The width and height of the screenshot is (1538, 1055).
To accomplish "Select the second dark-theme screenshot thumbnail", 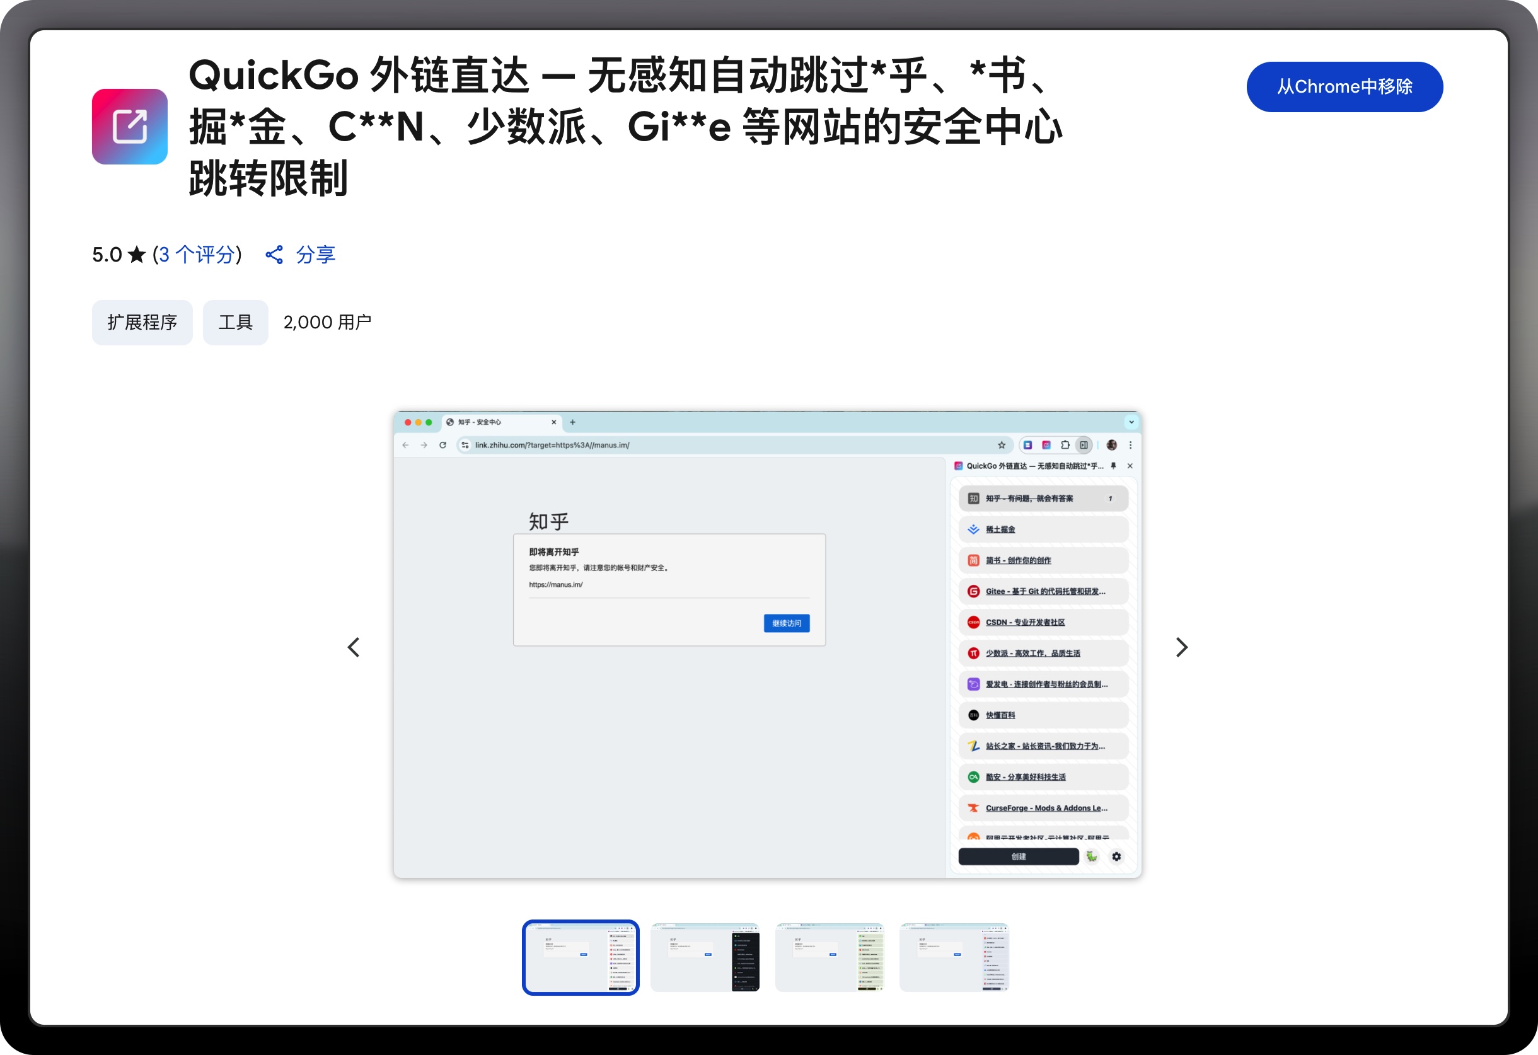I will coord(705,957).
